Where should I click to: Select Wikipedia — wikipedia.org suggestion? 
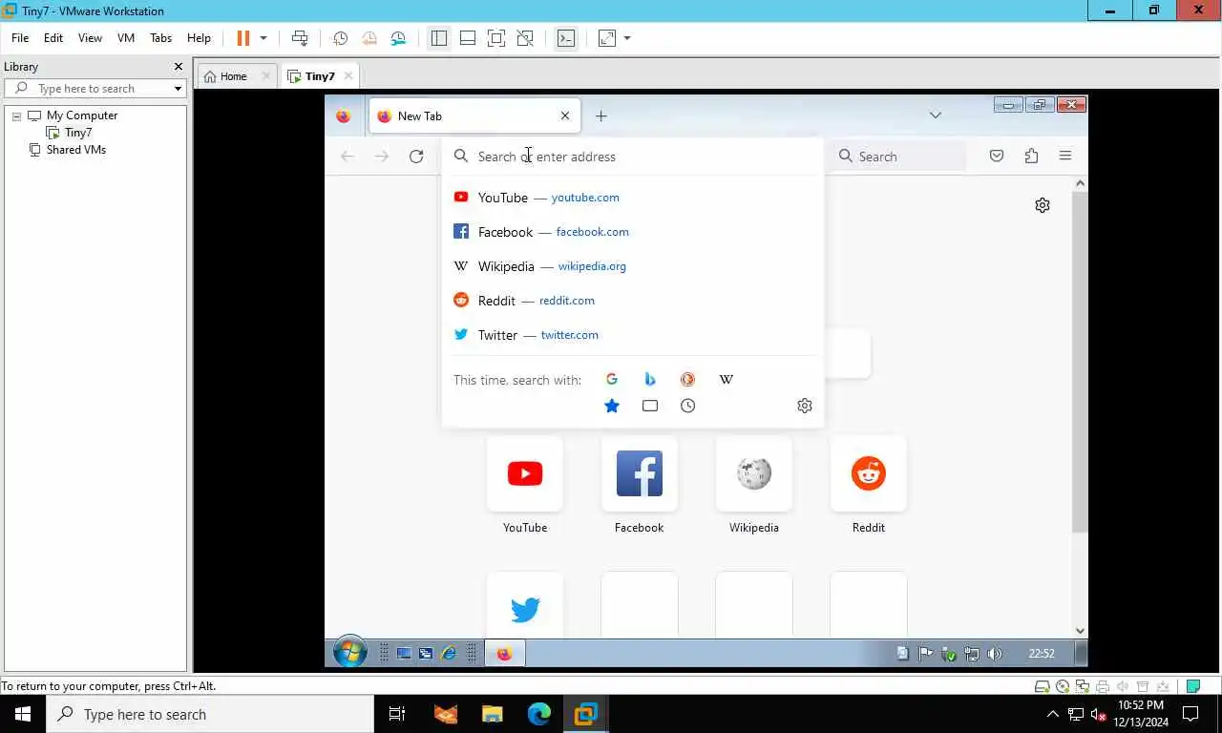coord(633,266)
